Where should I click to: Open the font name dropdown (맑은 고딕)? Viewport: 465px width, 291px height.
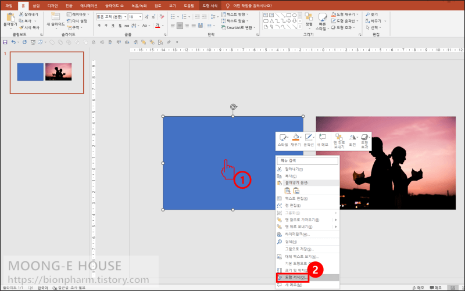125,17
